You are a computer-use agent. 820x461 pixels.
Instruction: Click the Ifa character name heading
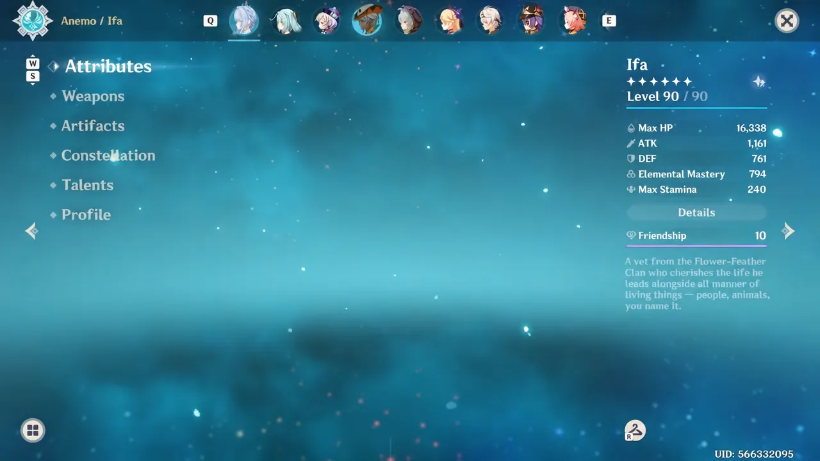[x=637, y=65]
